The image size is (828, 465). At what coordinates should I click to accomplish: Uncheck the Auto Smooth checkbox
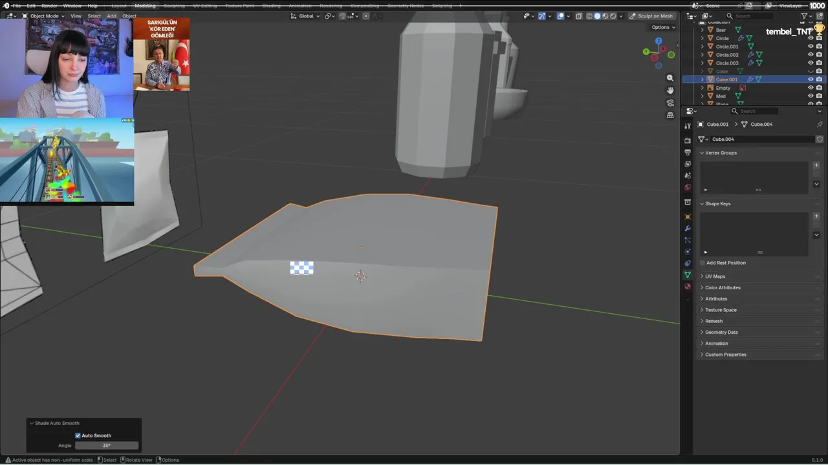pyautogui.click(x=78, y=435)
